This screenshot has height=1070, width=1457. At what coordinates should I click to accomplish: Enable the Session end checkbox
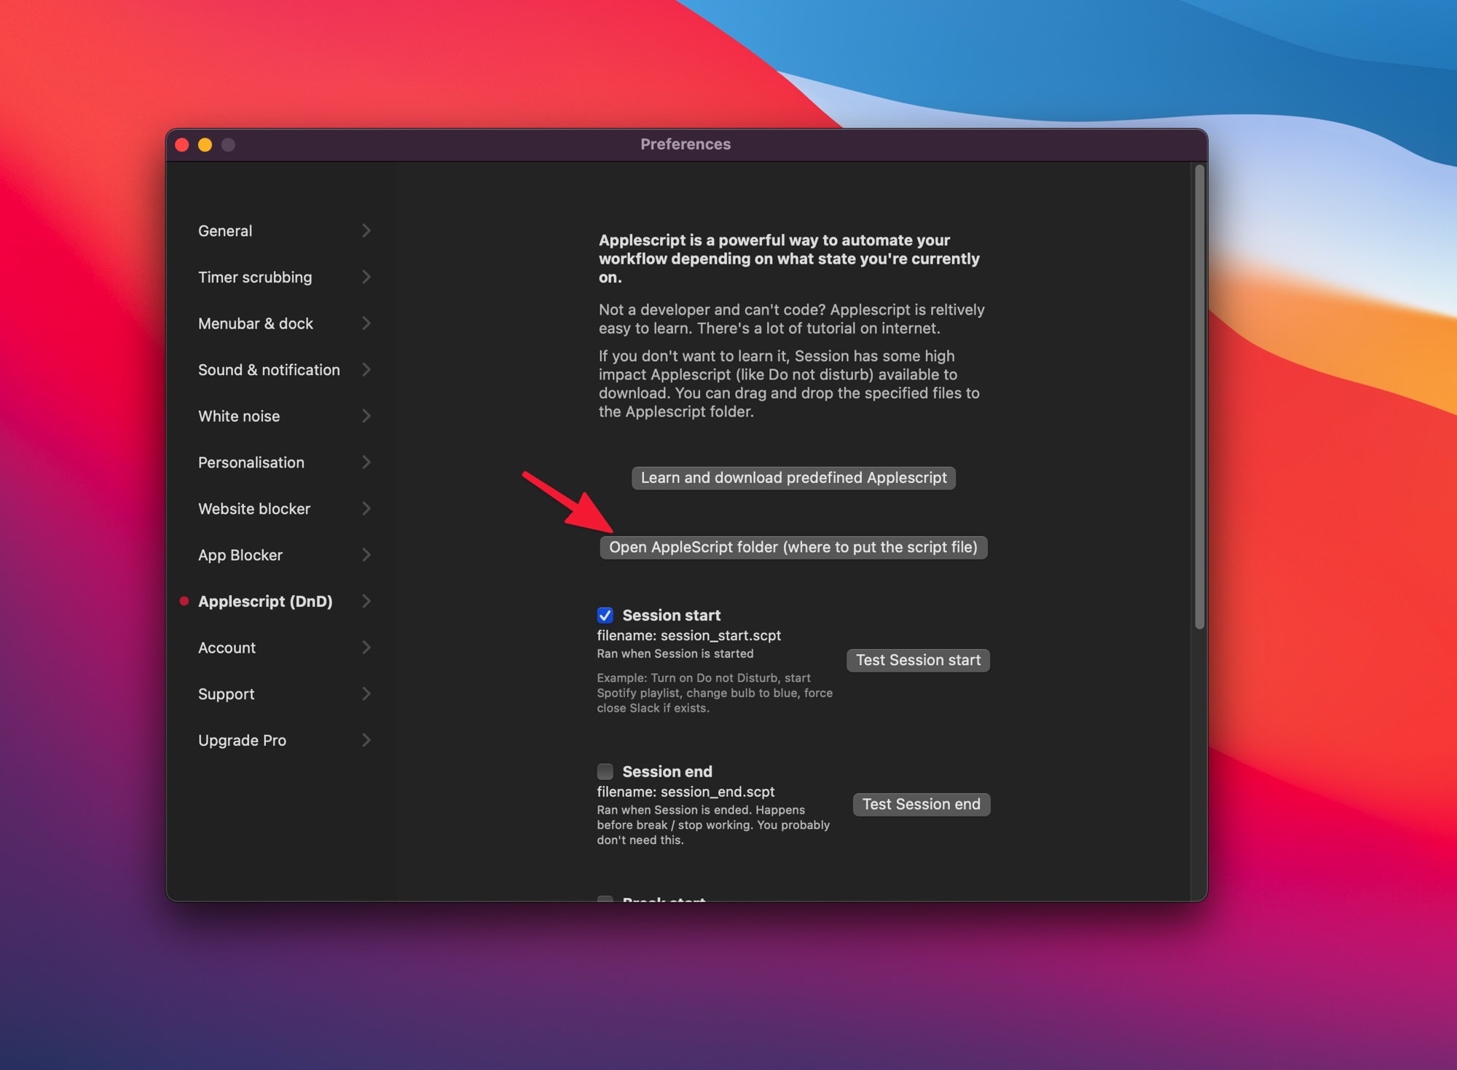605,771
